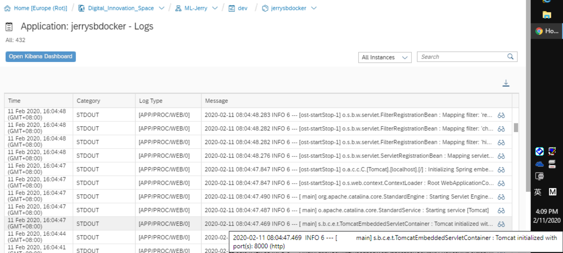Navigate to jerrysbdocker breadcrumb link

288,8
